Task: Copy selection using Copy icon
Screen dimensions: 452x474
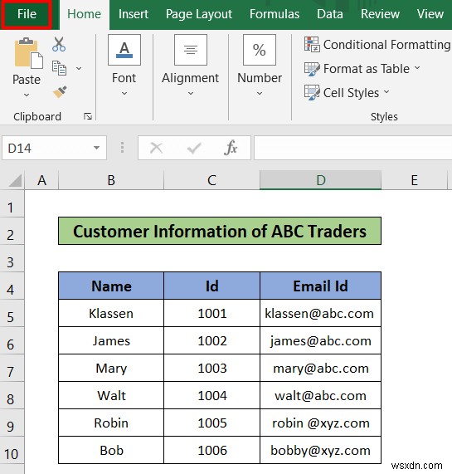Action: coord(59,68)
